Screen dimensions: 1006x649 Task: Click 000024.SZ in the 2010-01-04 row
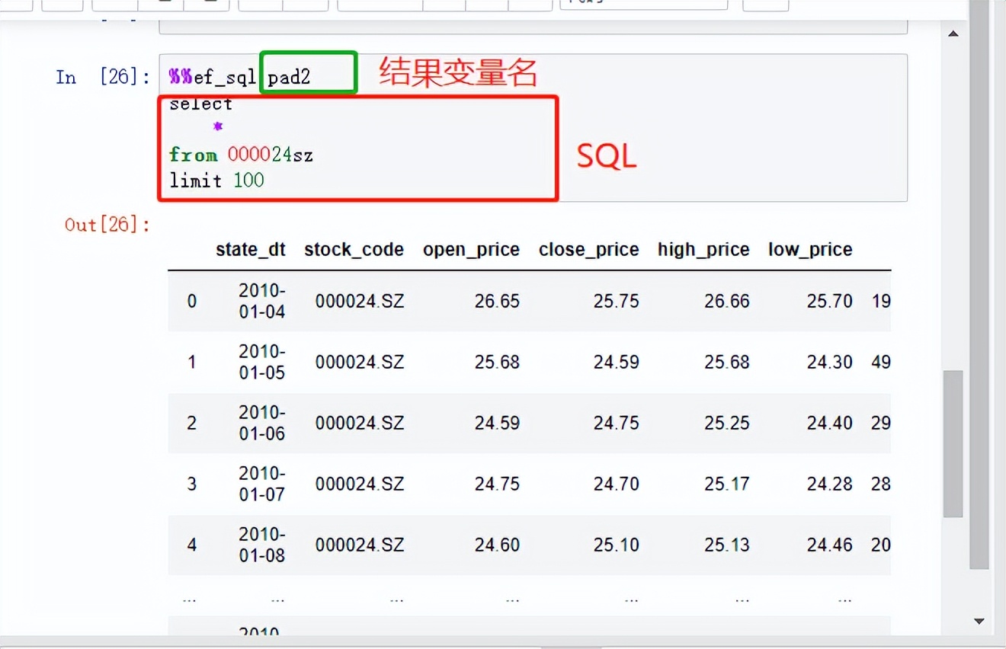(x=360, y=301)
